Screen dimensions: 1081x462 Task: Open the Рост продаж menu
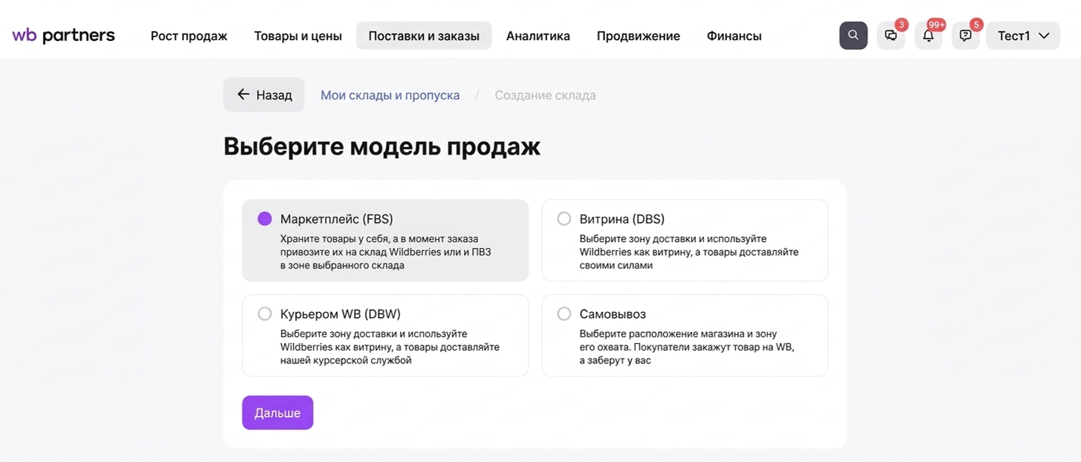[x=189, y=36]
